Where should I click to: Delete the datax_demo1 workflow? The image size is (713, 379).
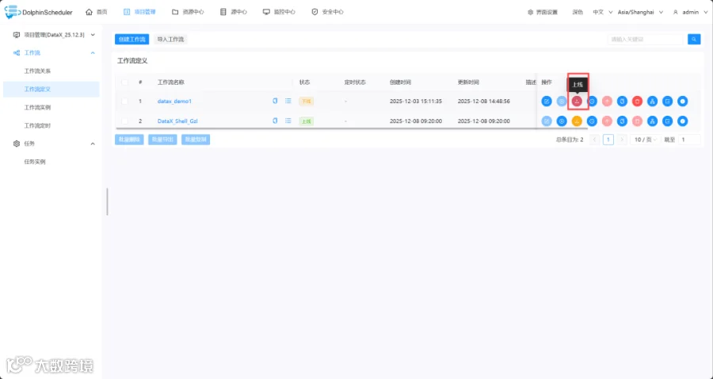pos(637,101)
